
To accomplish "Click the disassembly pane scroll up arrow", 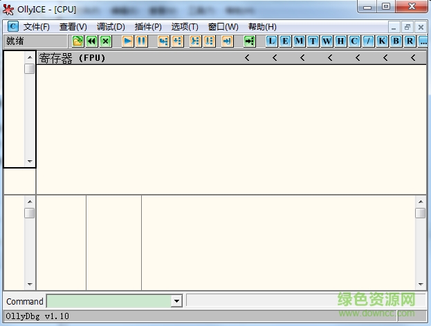I will tap(30, 57).
